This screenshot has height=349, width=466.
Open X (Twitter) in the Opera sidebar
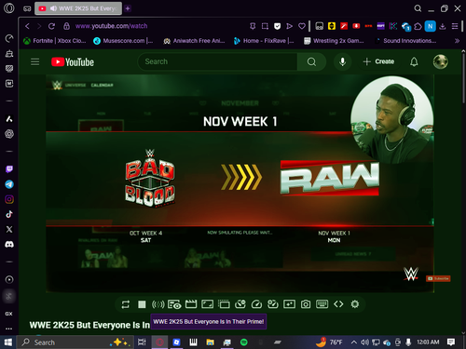[x=9, y=229]
